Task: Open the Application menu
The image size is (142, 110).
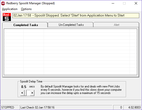Action: pyautogui.click(x=10, y=9)
